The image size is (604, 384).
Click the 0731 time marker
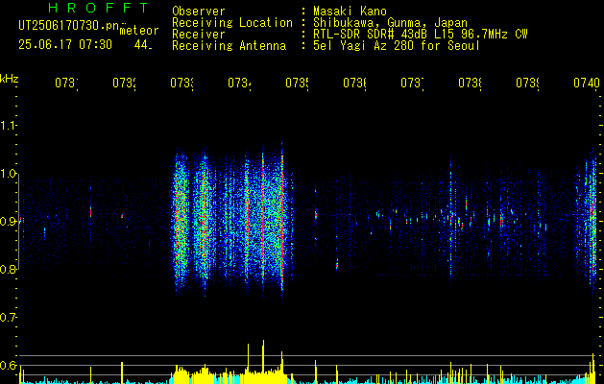click(x=66, y=83)
